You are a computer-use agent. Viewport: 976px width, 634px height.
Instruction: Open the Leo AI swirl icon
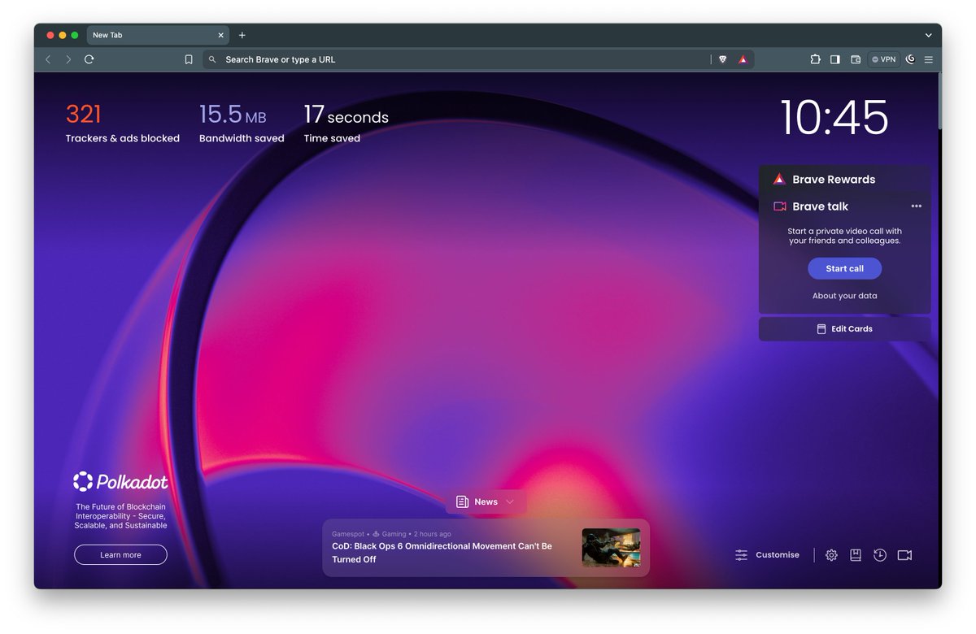point(910,59)
